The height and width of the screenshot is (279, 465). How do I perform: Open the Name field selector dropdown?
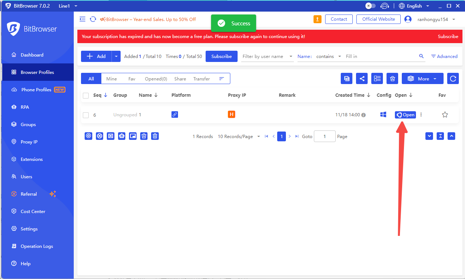(x=304, y=56)
